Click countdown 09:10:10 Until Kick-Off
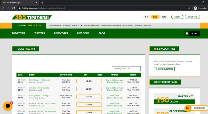 click(x=133, y=81)
